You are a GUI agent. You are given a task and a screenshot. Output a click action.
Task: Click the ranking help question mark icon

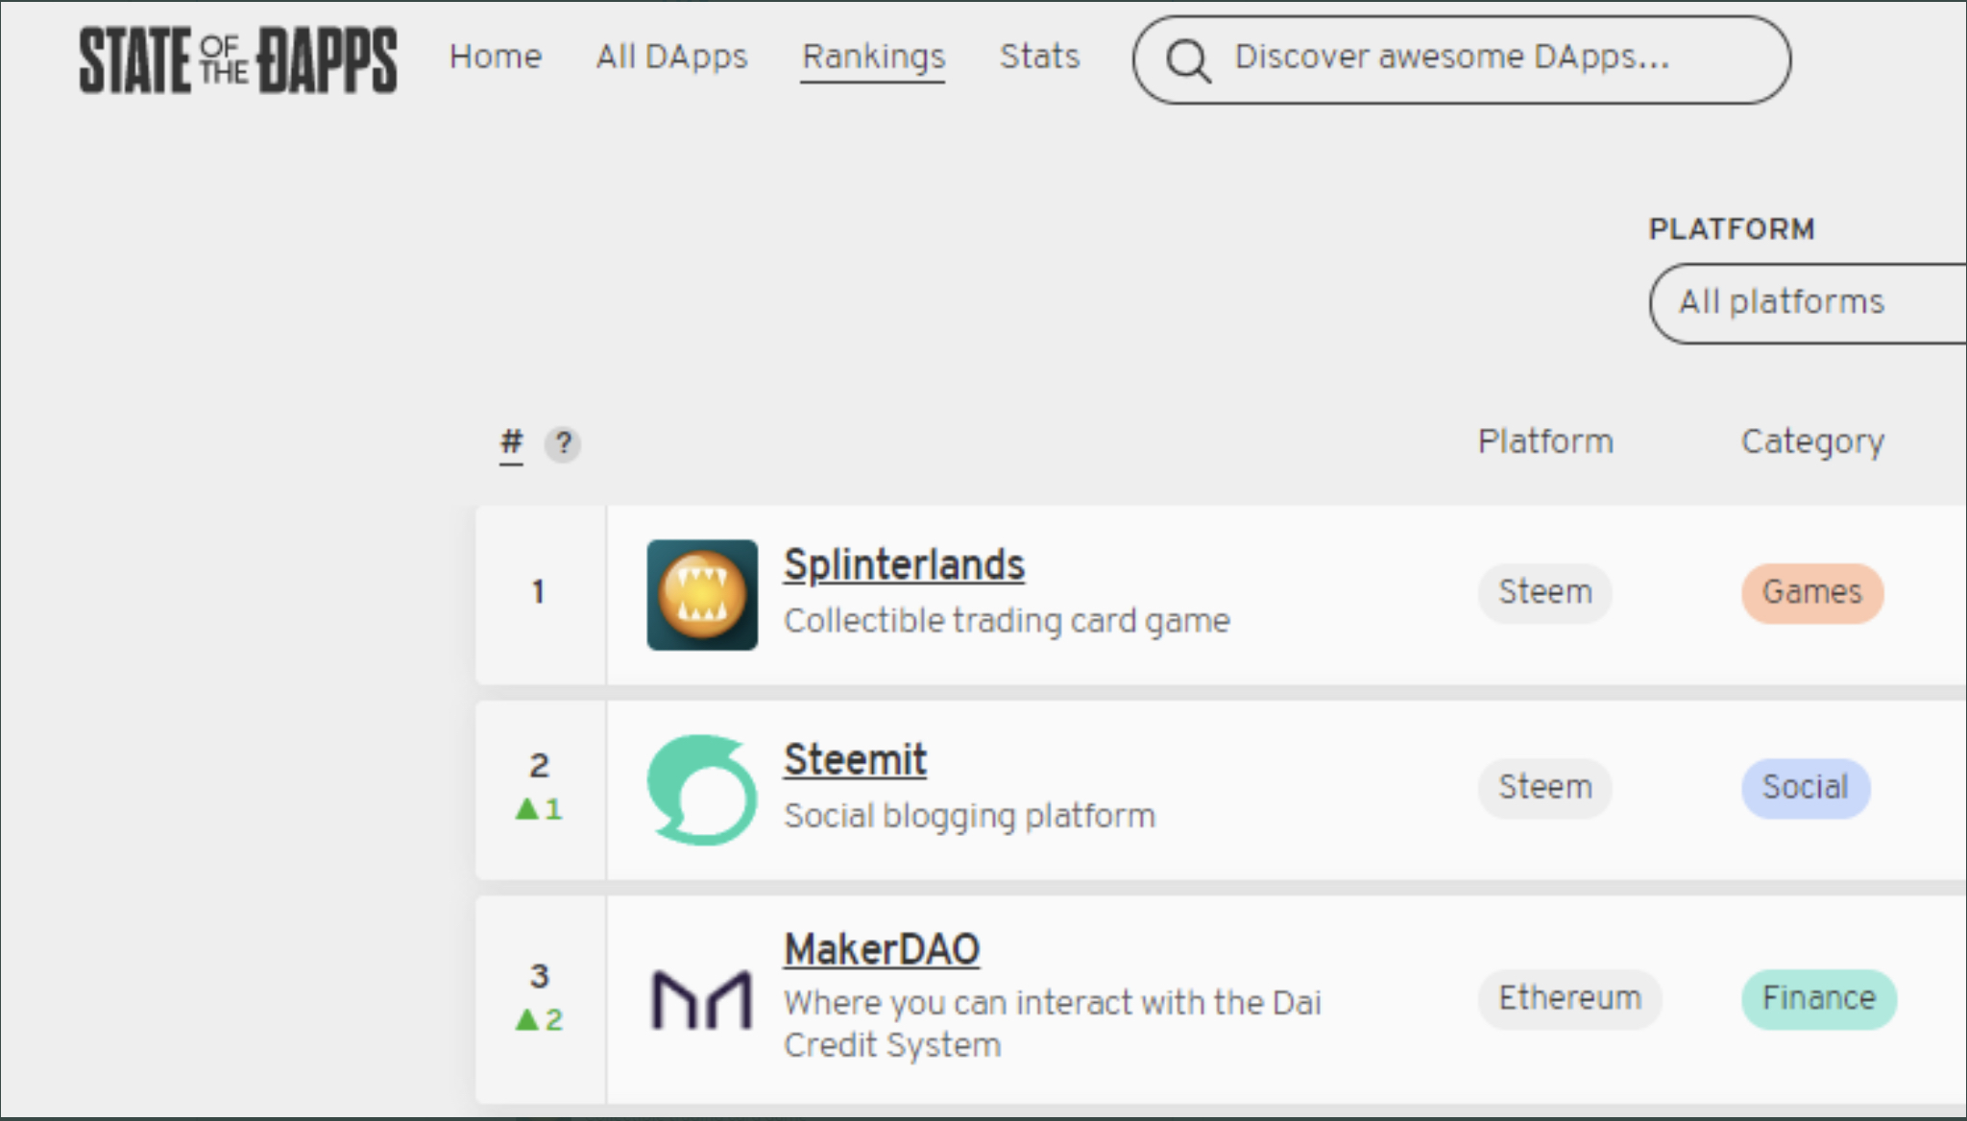[x=563, y=443]
